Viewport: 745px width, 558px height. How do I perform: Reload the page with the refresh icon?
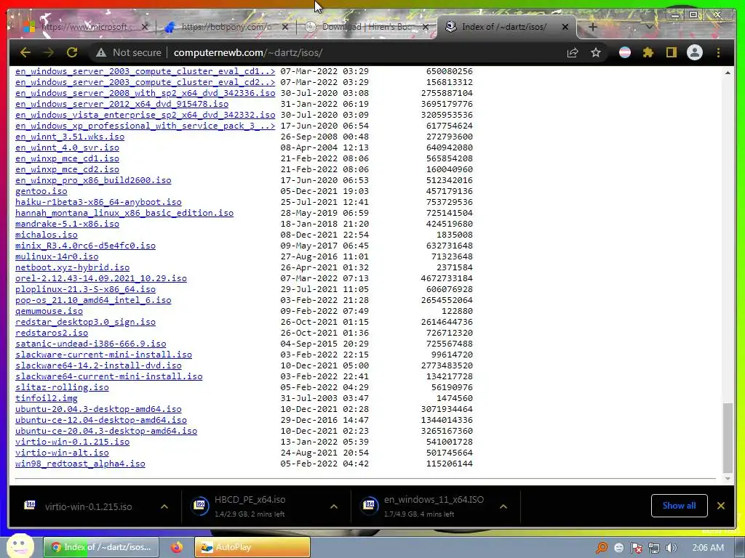pyautogui.click(x=72, y=52)
